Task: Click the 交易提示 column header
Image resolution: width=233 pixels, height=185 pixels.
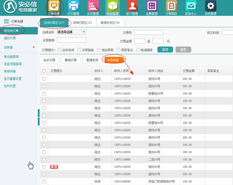Action: click(56, 71)
